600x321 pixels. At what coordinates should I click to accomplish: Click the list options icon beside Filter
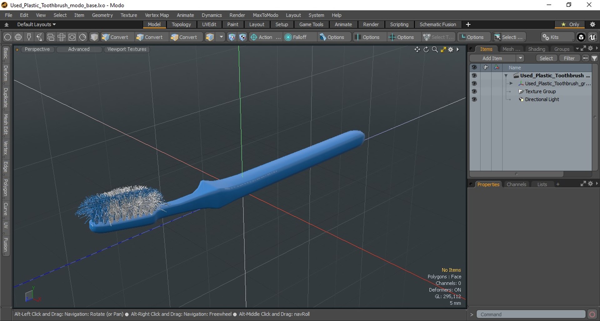coord(585,58)
